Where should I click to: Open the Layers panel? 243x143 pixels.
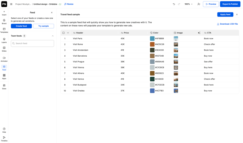pyautogui.click(x=4, y=40)
